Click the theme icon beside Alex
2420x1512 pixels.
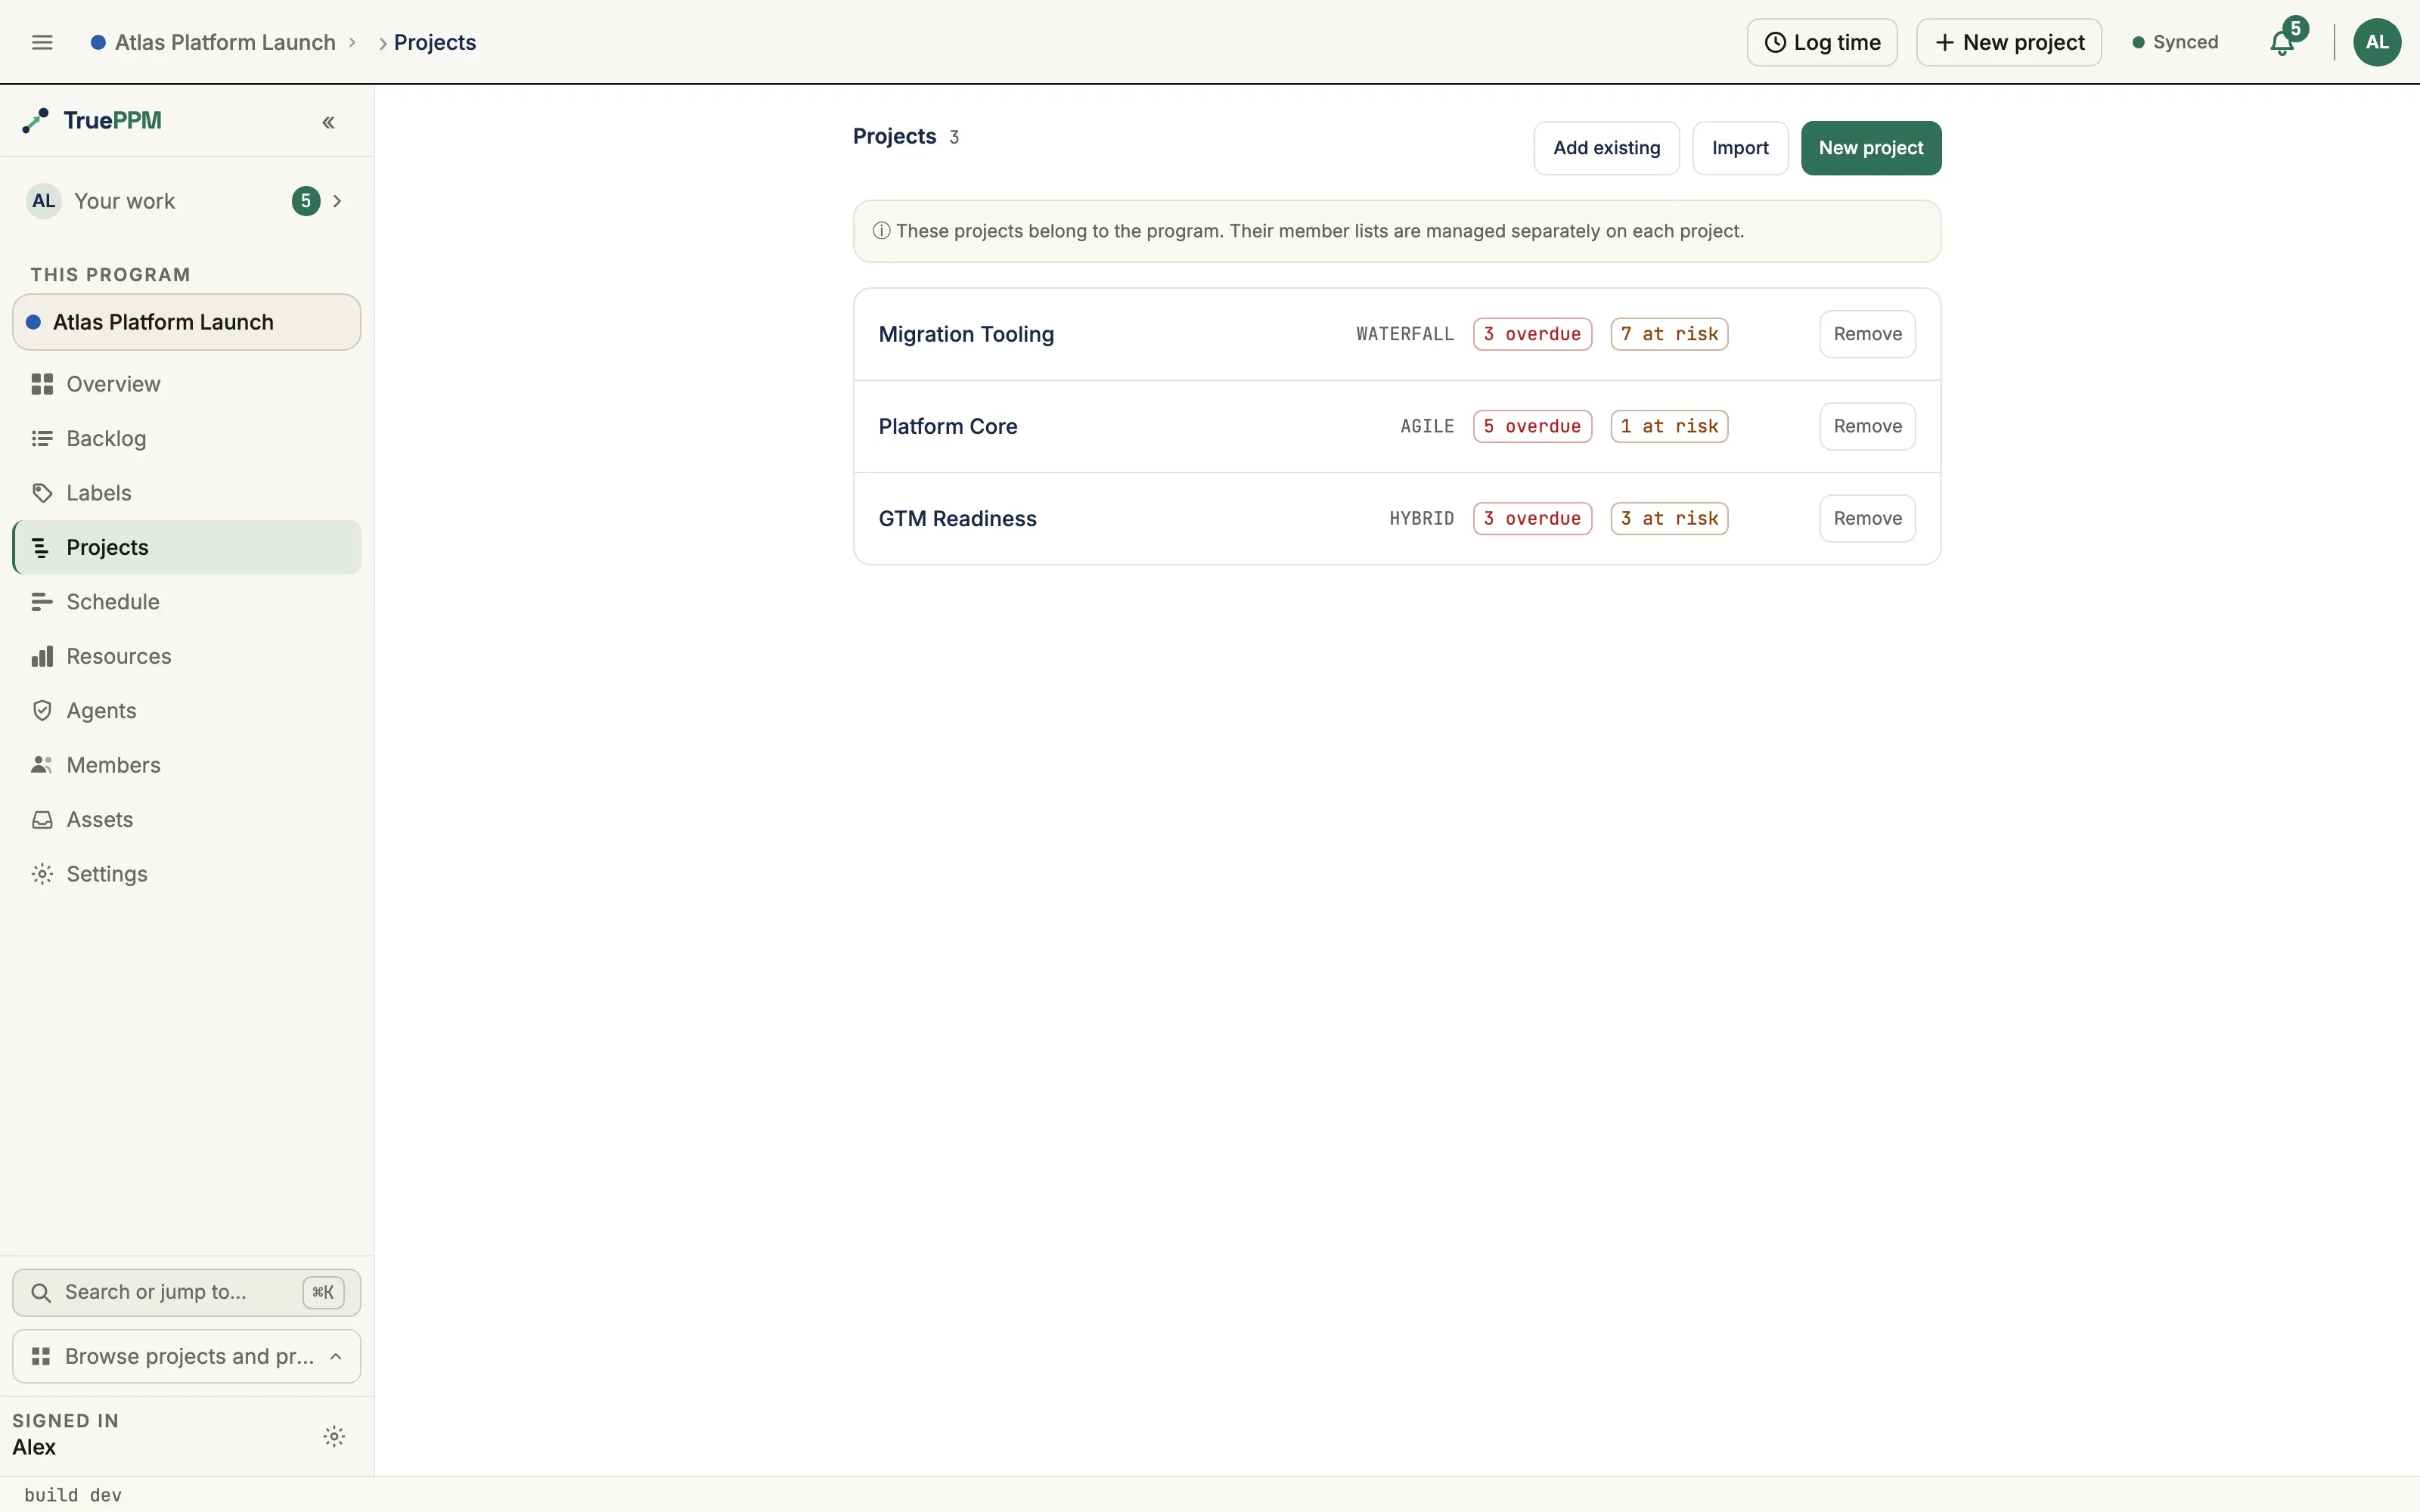[x=334, y=1437]
